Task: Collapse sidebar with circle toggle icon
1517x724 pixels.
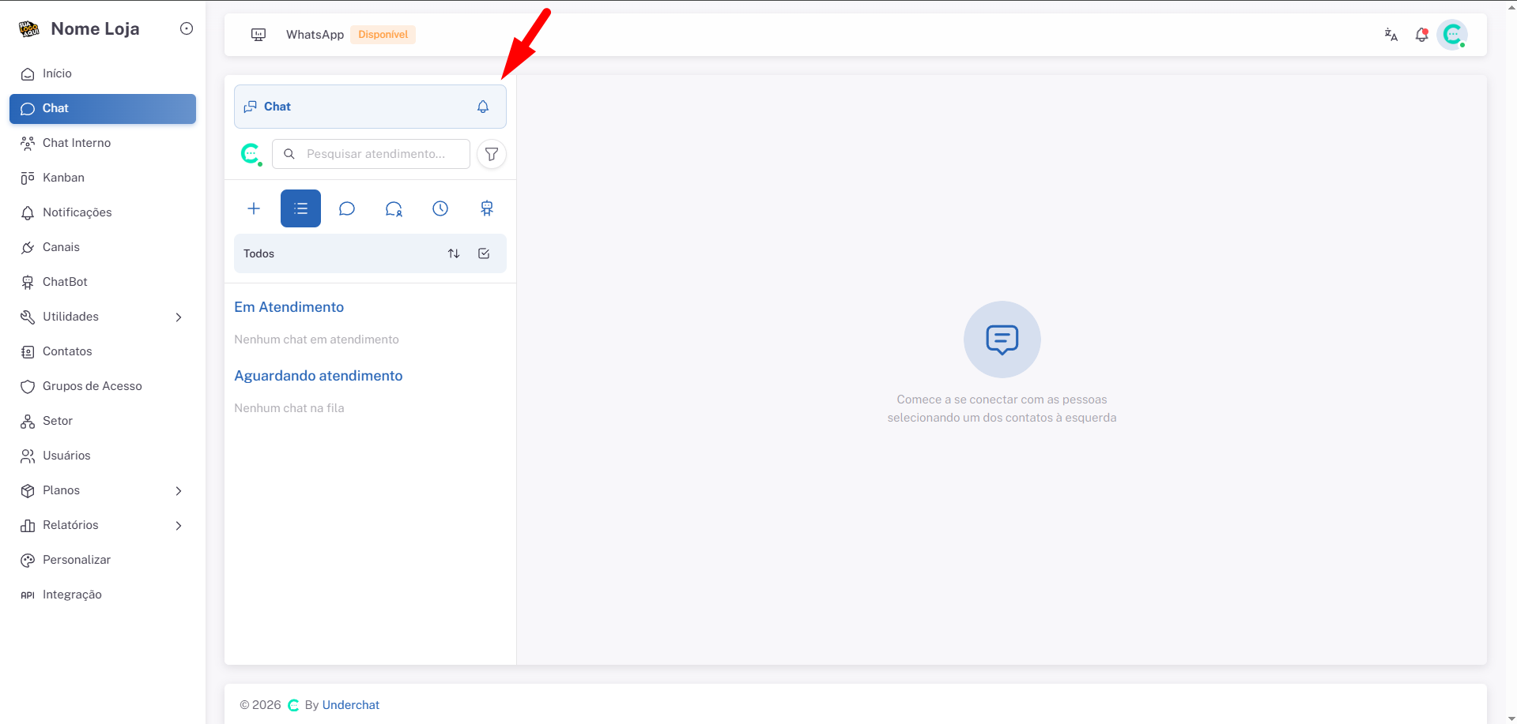Action: (x=187, y=28)
